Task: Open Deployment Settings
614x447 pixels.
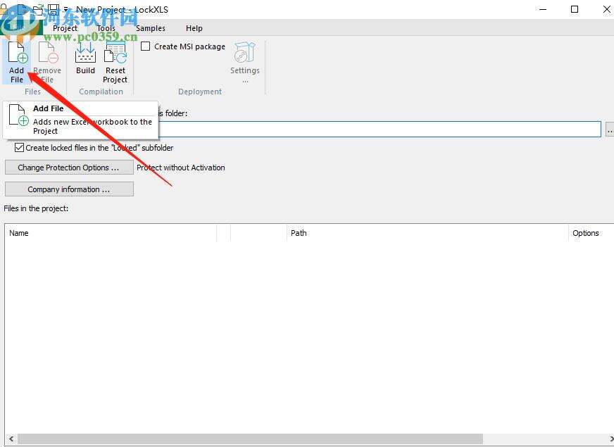Action: (245, 62)
